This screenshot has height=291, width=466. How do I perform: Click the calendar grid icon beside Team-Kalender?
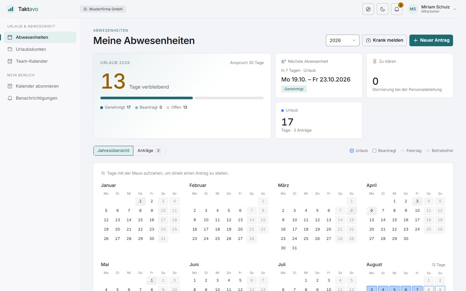pyautogui.click(x=10, y=61)
